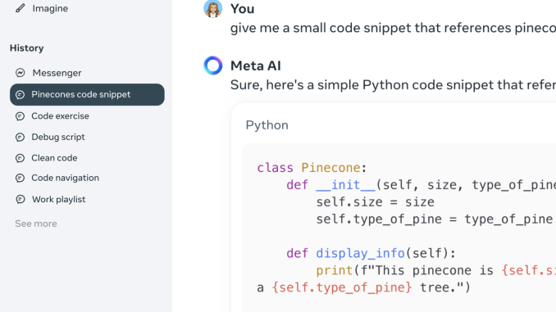Click the user avatar beside You

point(212,8)
